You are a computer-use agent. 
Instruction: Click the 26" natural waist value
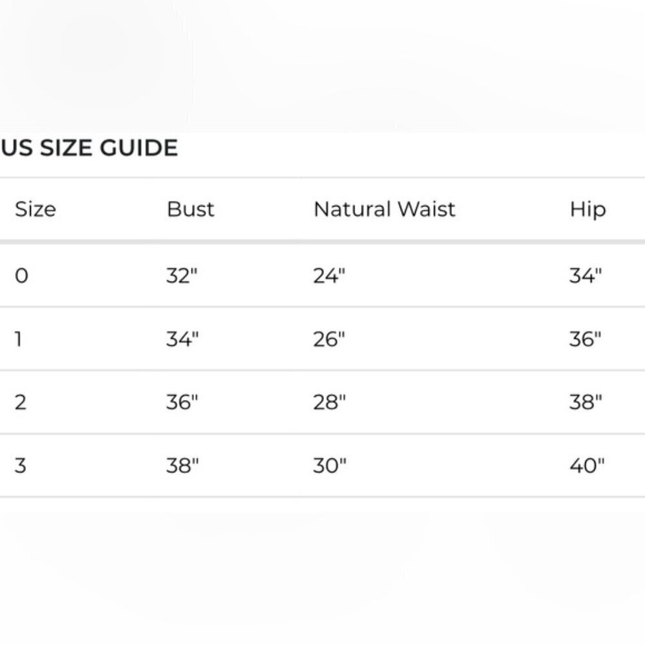[x=329, y=339]
